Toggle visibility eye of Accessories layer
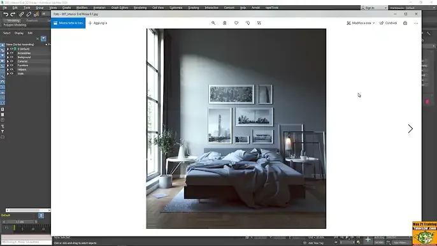 (x=11, y=53)
